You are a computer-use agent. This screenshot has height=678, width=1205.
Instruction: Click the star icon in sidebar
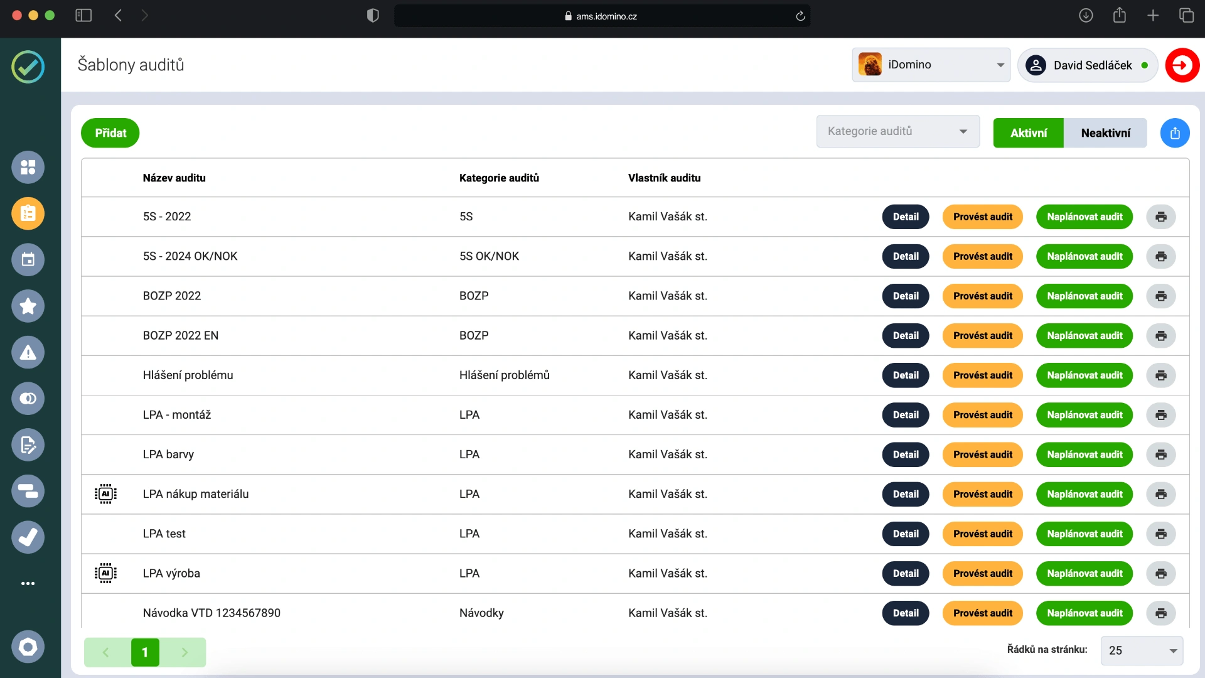click(28, 306)
